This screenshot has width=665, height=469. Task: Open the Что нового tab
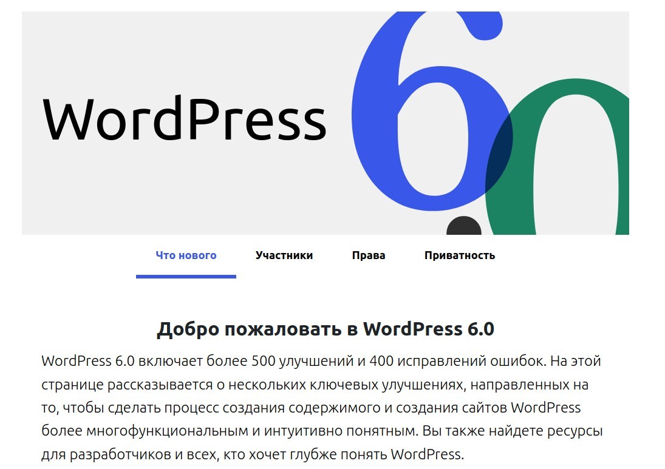(186, 255)
